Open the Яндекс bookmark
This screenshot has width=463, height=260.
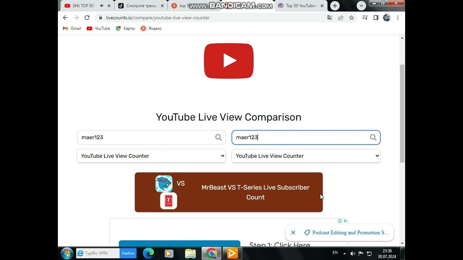151,29
